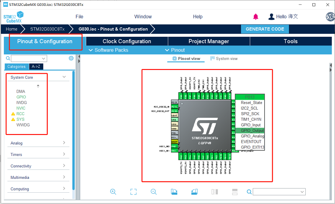Open the File menu

coord(79,17)
